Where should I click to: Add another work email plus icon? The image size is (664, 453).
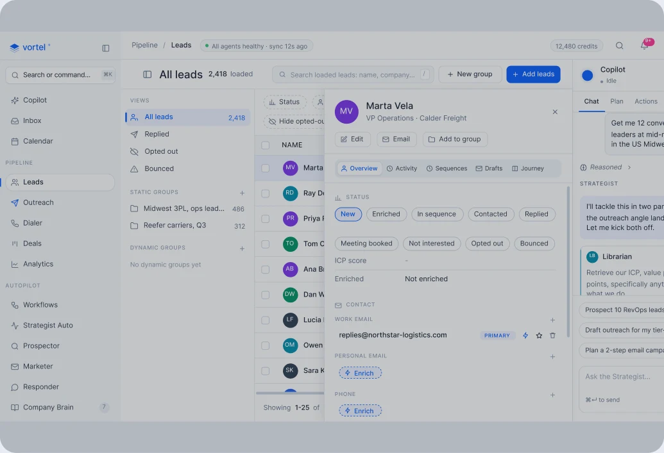[552, 320]
